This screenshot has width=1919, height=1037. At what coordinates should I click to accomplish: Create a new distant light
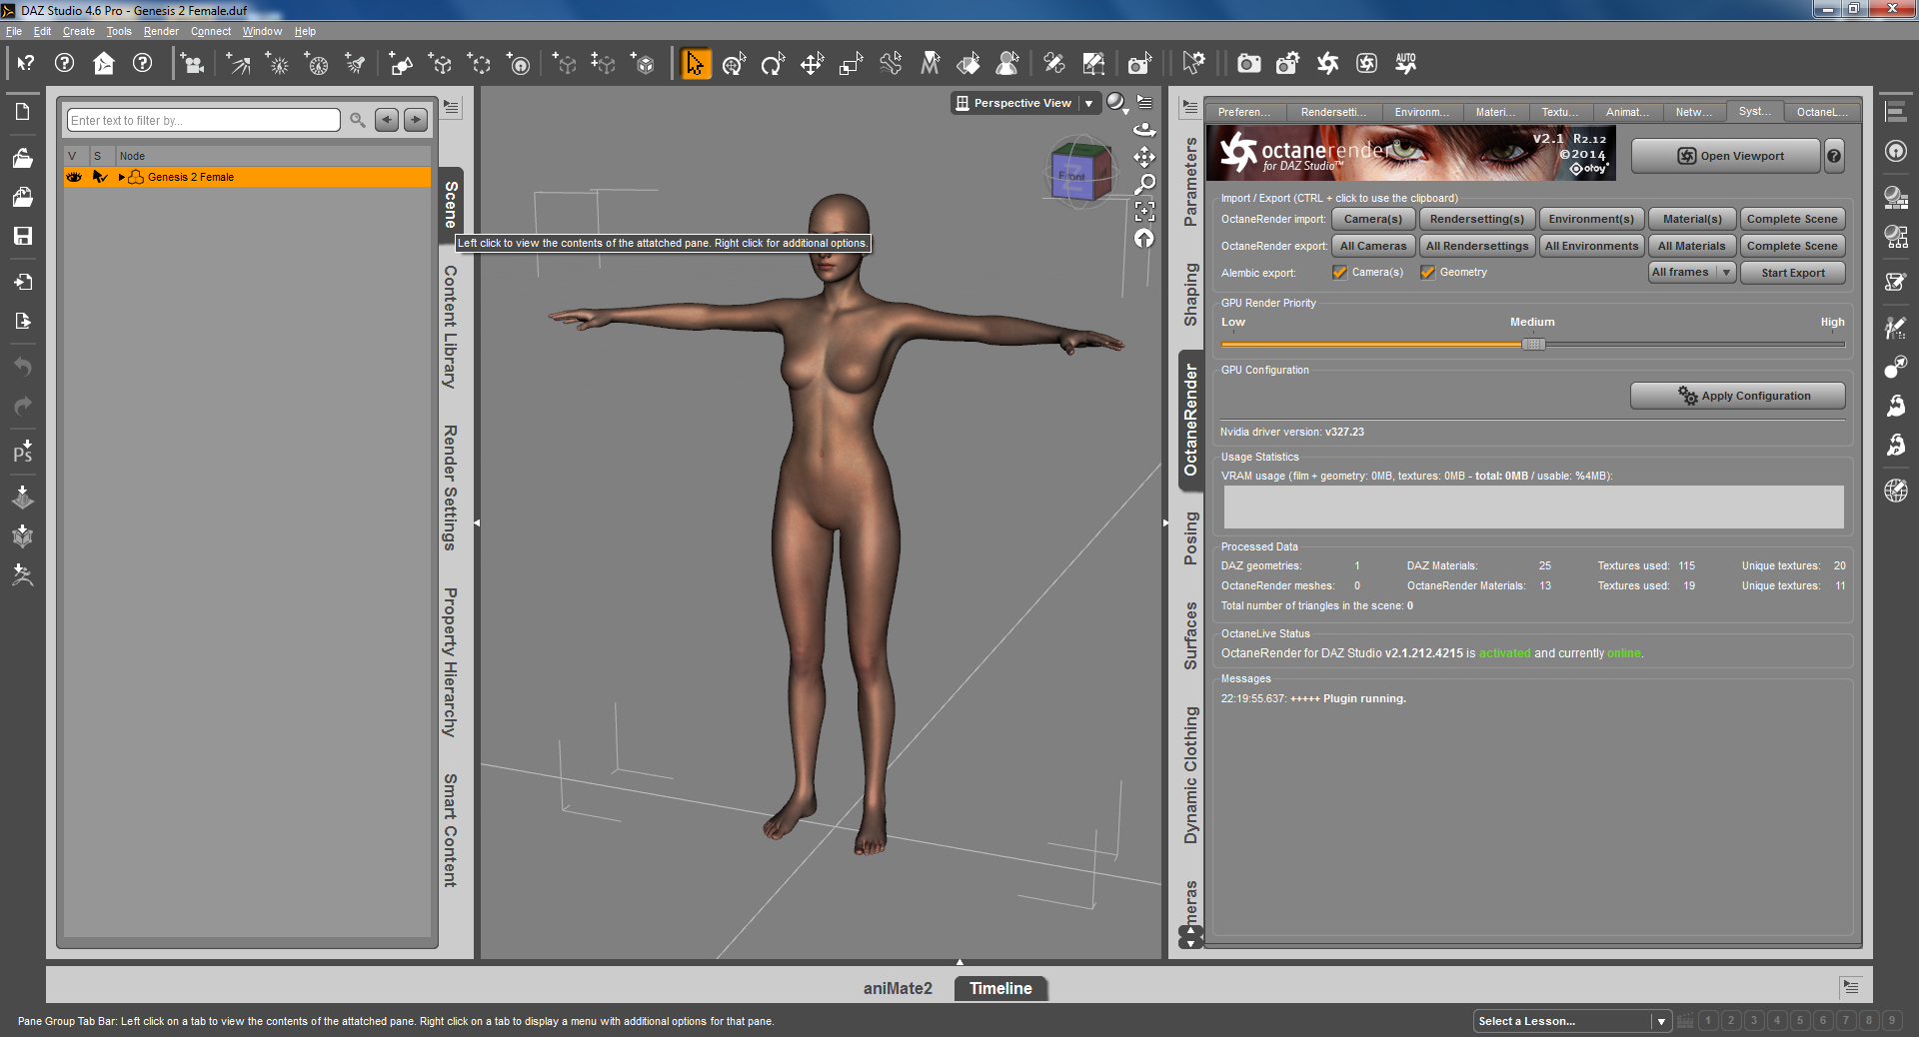[238, 64]
